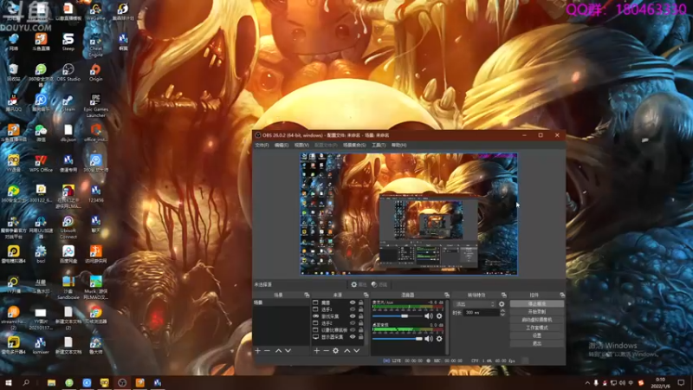Toggle visibility of third source (game capture)
The height and width of the screenshot is (390, 693).
353,316
